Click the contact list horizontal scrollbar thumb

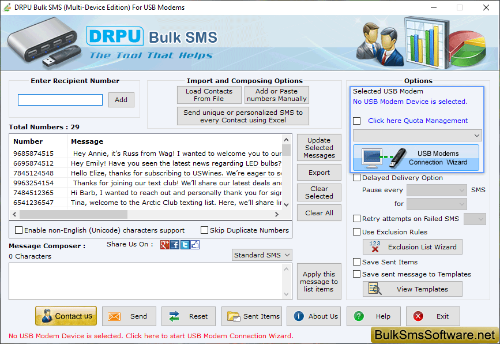[x=74, y=215]
